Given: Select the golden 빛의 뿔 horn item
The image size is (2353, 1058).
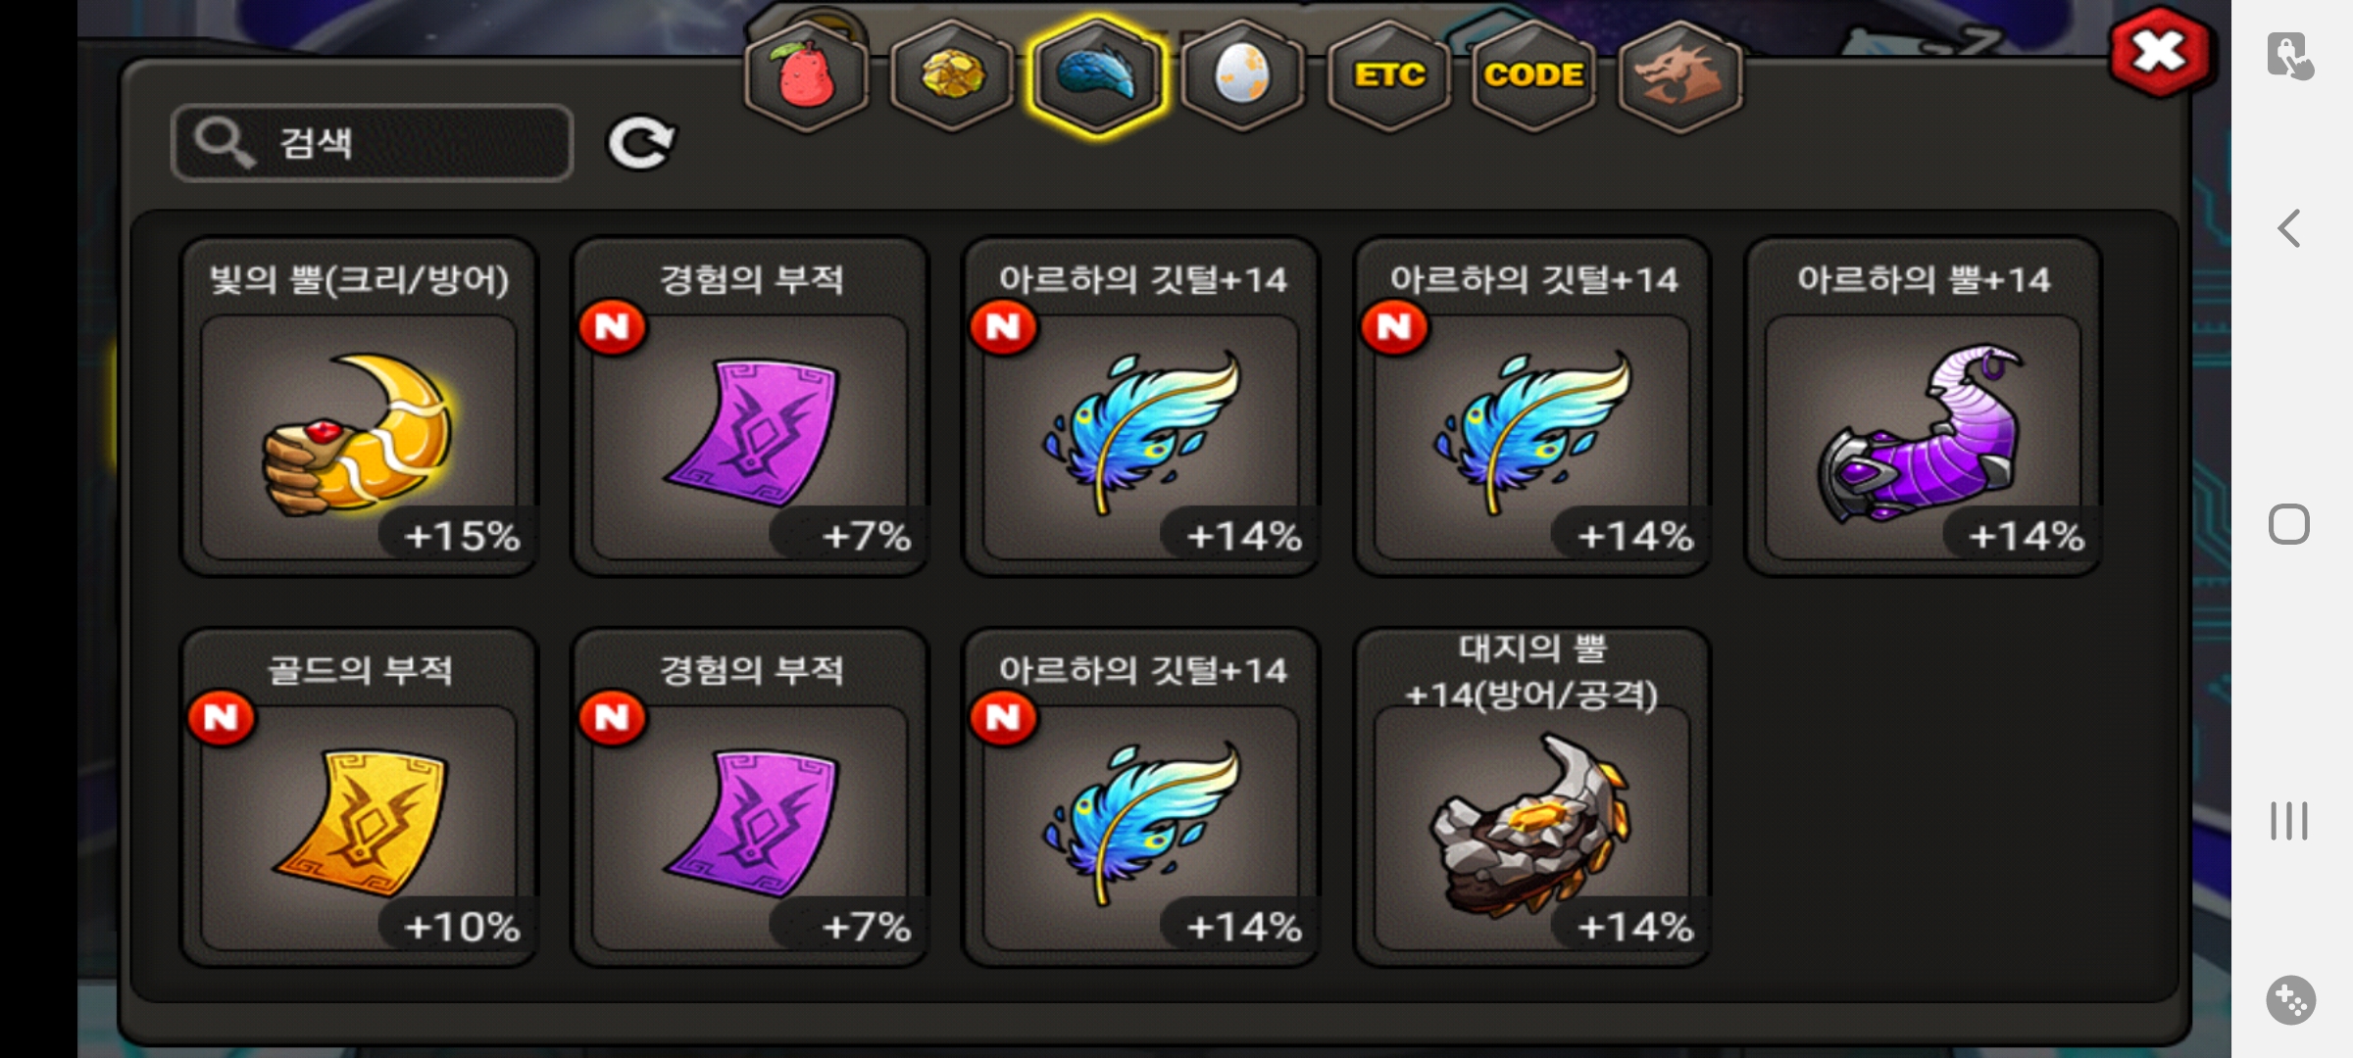Looking at the screenshot, I should (359, 407).
